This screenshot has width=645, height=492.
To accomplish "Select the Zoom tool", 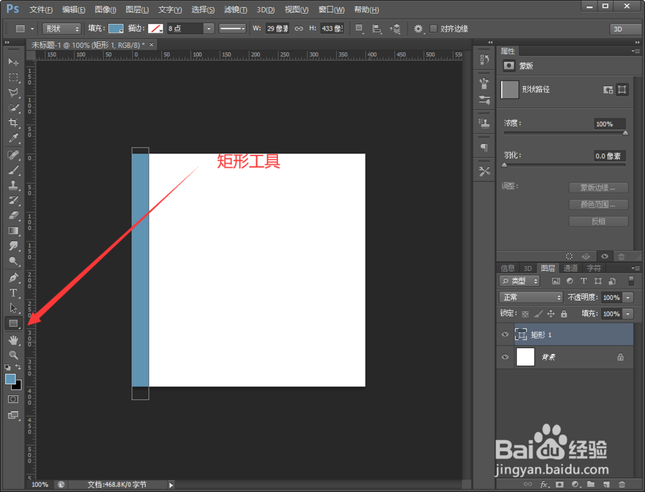I will 13,355.
